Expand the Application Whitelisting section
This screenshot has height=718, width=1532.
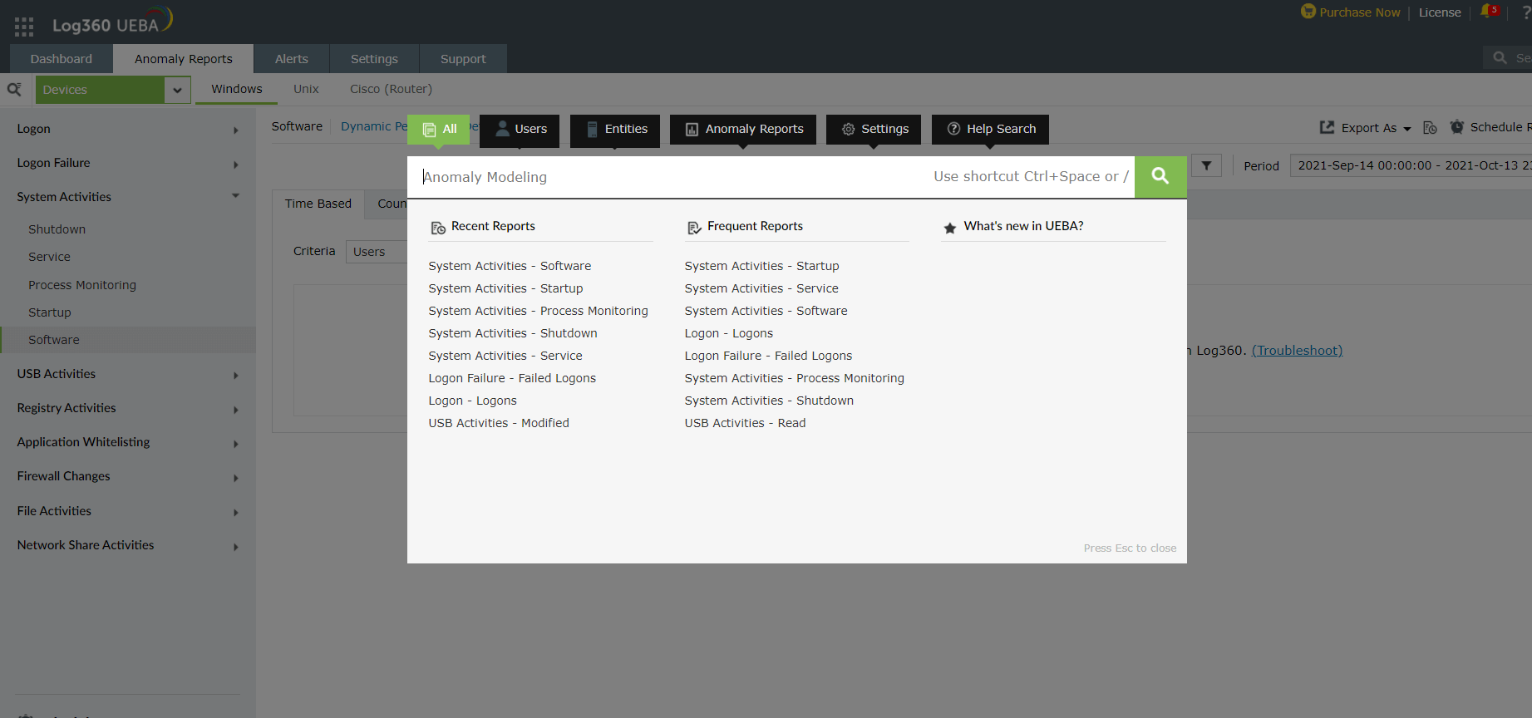(x=236, y=444)
